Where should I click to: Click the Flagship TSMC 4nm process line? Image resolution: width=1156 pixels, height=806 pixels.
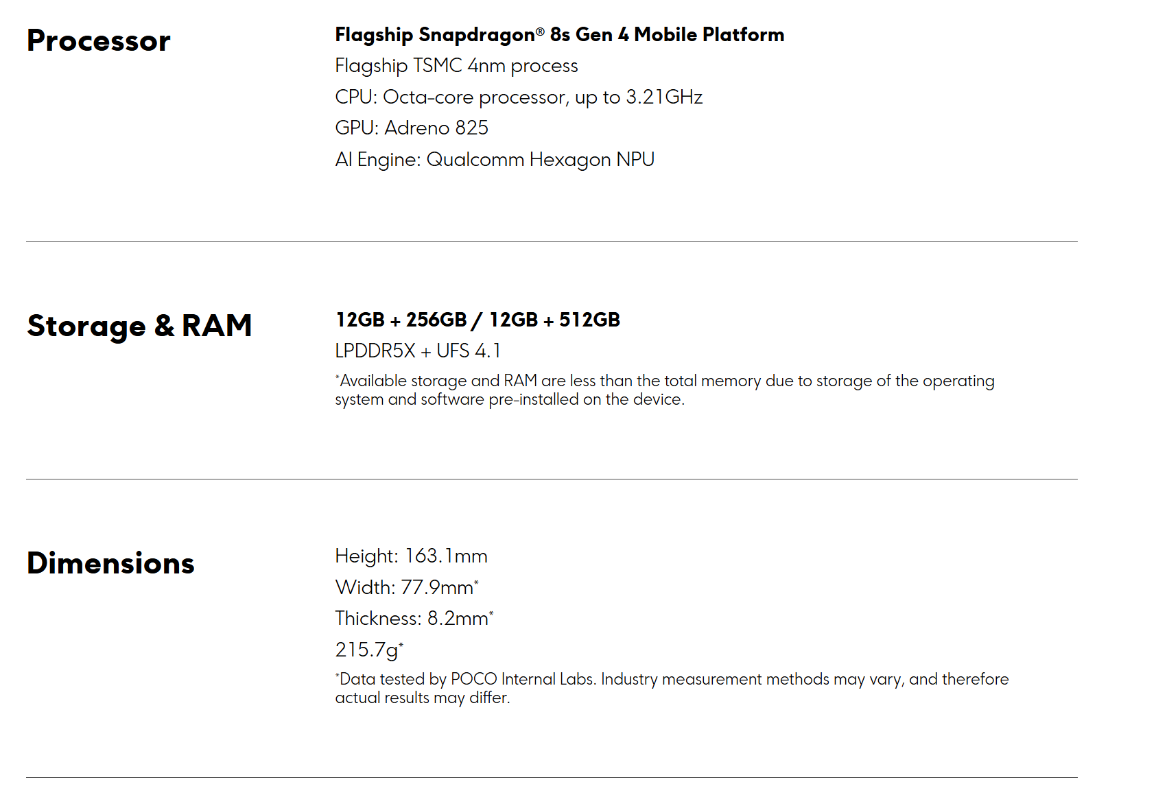point(456,66)
